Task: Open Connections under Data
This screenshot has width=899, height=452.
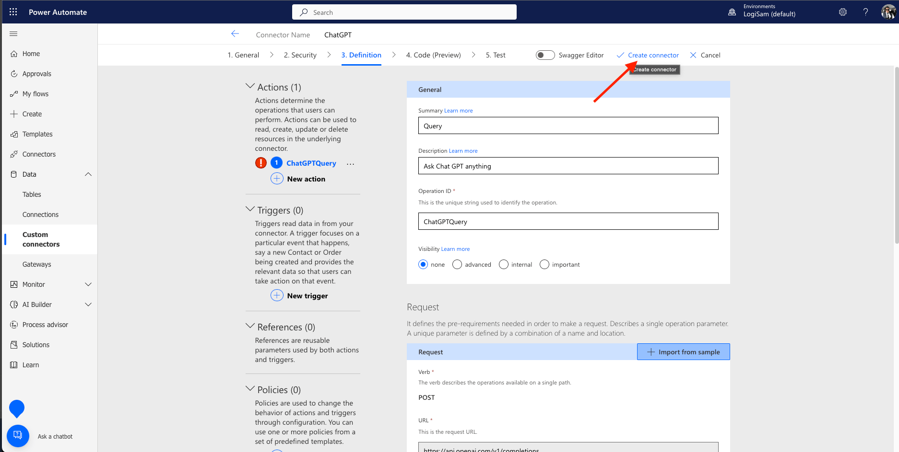Action: pyautogui.click(x=40, y=215)
